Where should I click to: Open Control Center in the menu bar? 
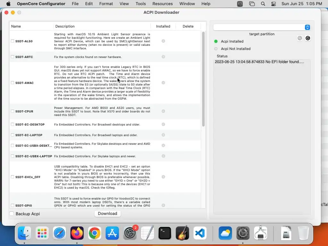274,4
